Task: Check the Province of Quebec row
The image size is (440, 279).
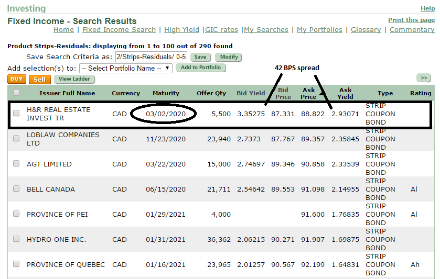Action: (x=16, y=264)
